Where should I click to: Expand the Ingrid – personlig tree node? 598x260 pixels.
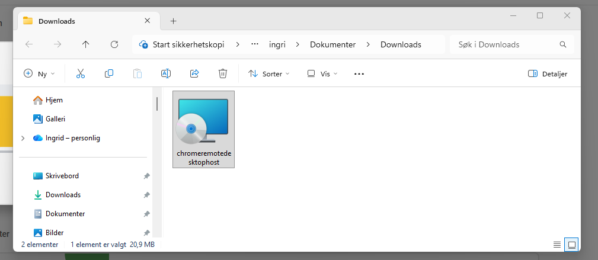tap(23, 138)
